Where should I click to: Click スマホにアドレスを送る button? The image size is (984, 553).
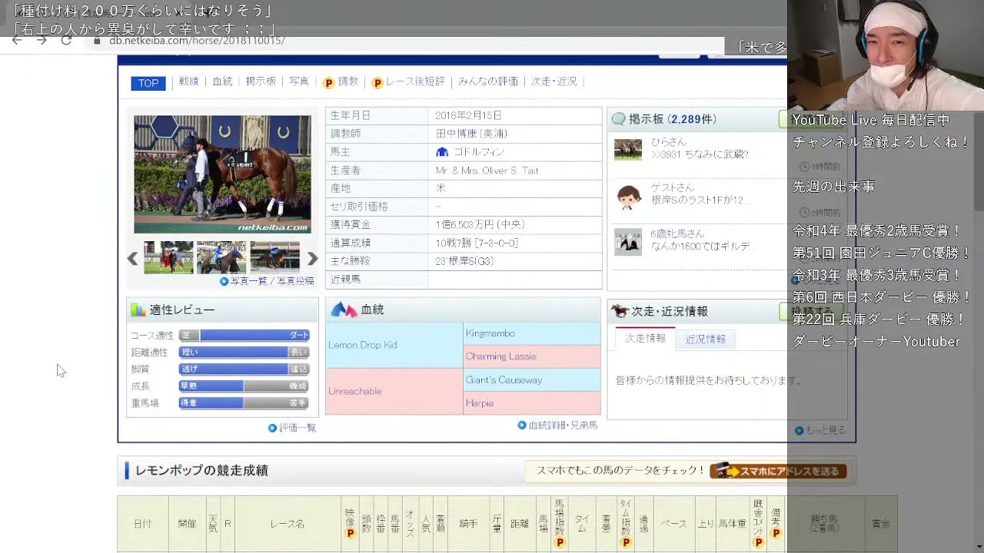click(x=778, y=471)
